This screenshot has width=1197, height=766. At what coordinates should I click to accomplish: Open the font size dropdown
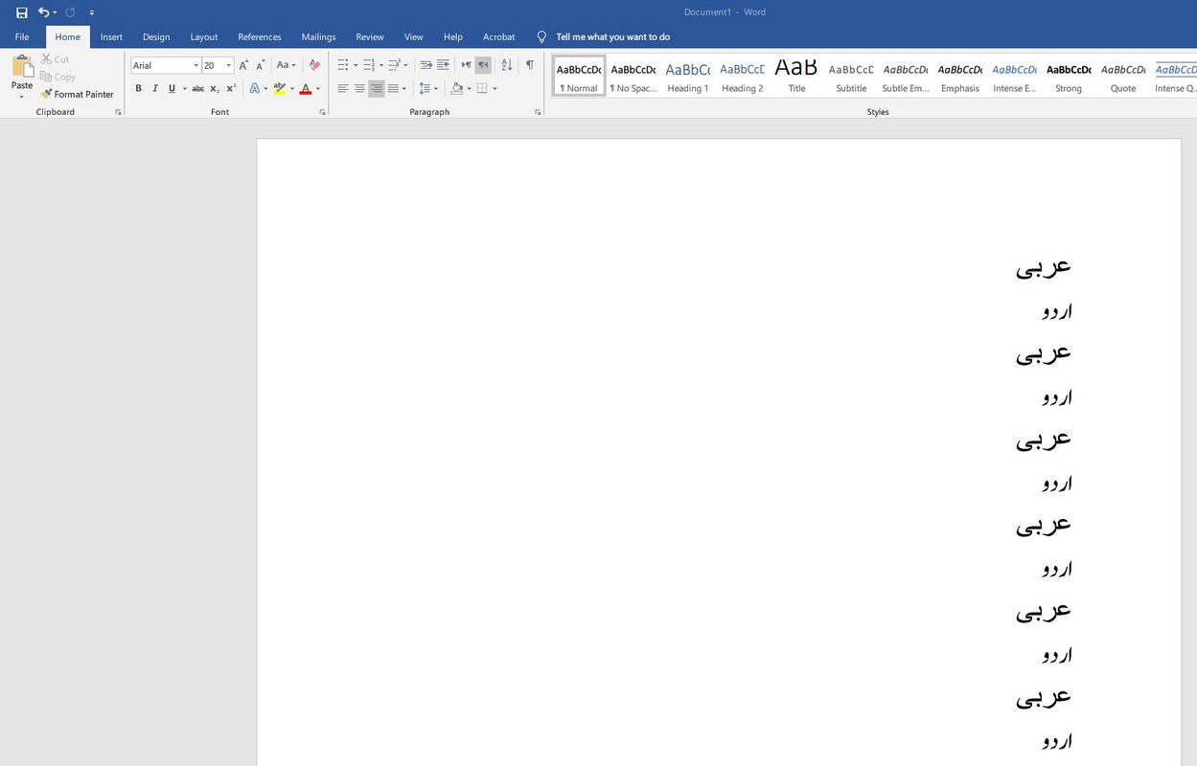229,66
